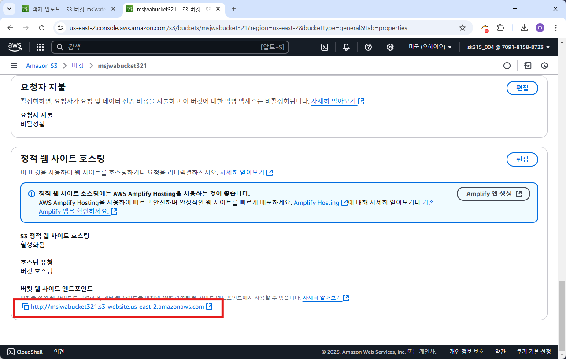Go to the 버킷 breadcrumb link
566x359 pixels.
click(x=78, y=66)
